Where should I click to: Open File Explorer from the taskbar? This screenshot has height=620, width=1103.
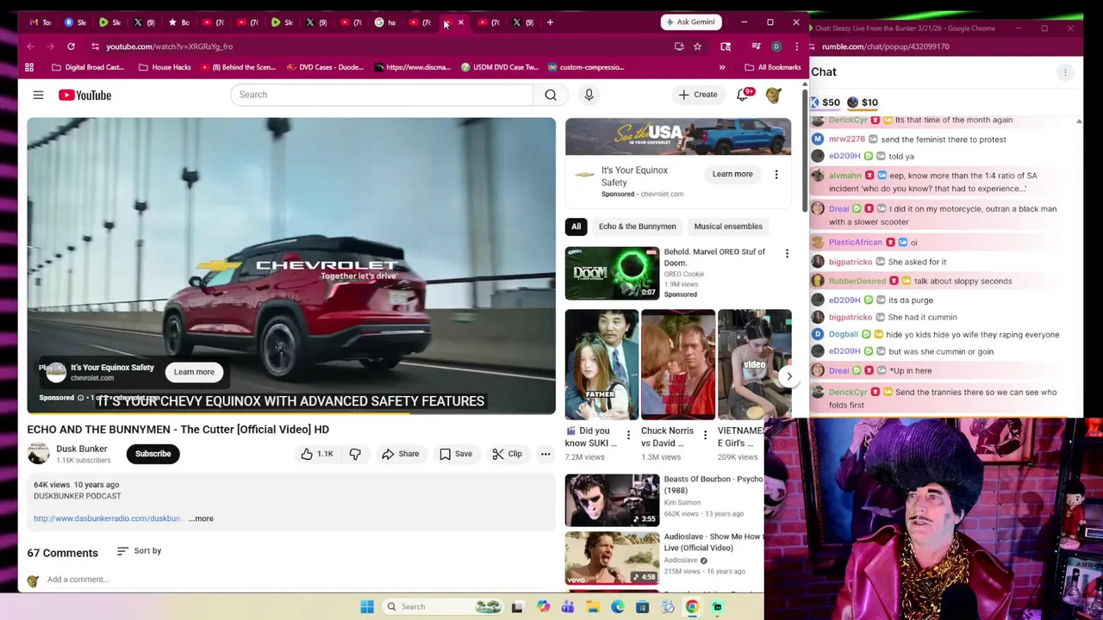[x=593, y=606]
